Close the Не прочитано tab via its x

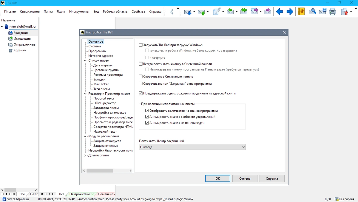[x=92, y=194]
